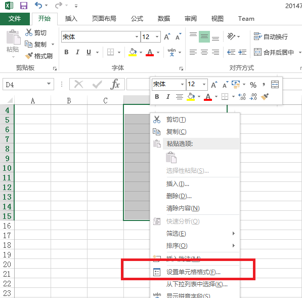
Task: Expand the Name Box dropdown arrow
Action: pos(49,84)
